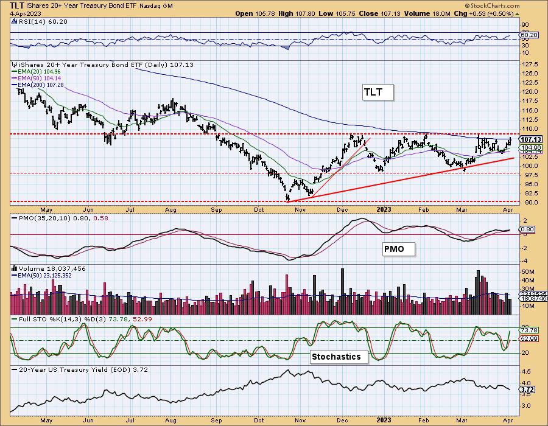Screen dimensions: 548x426
Task: Click the Low 105.75 value
Action: click(337, 13)
